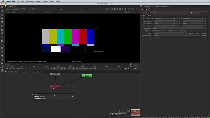Select Unpremult [Merge] from search results
Image resolution: width=210 pixels, height=118 pixels.
click(54, 98)
